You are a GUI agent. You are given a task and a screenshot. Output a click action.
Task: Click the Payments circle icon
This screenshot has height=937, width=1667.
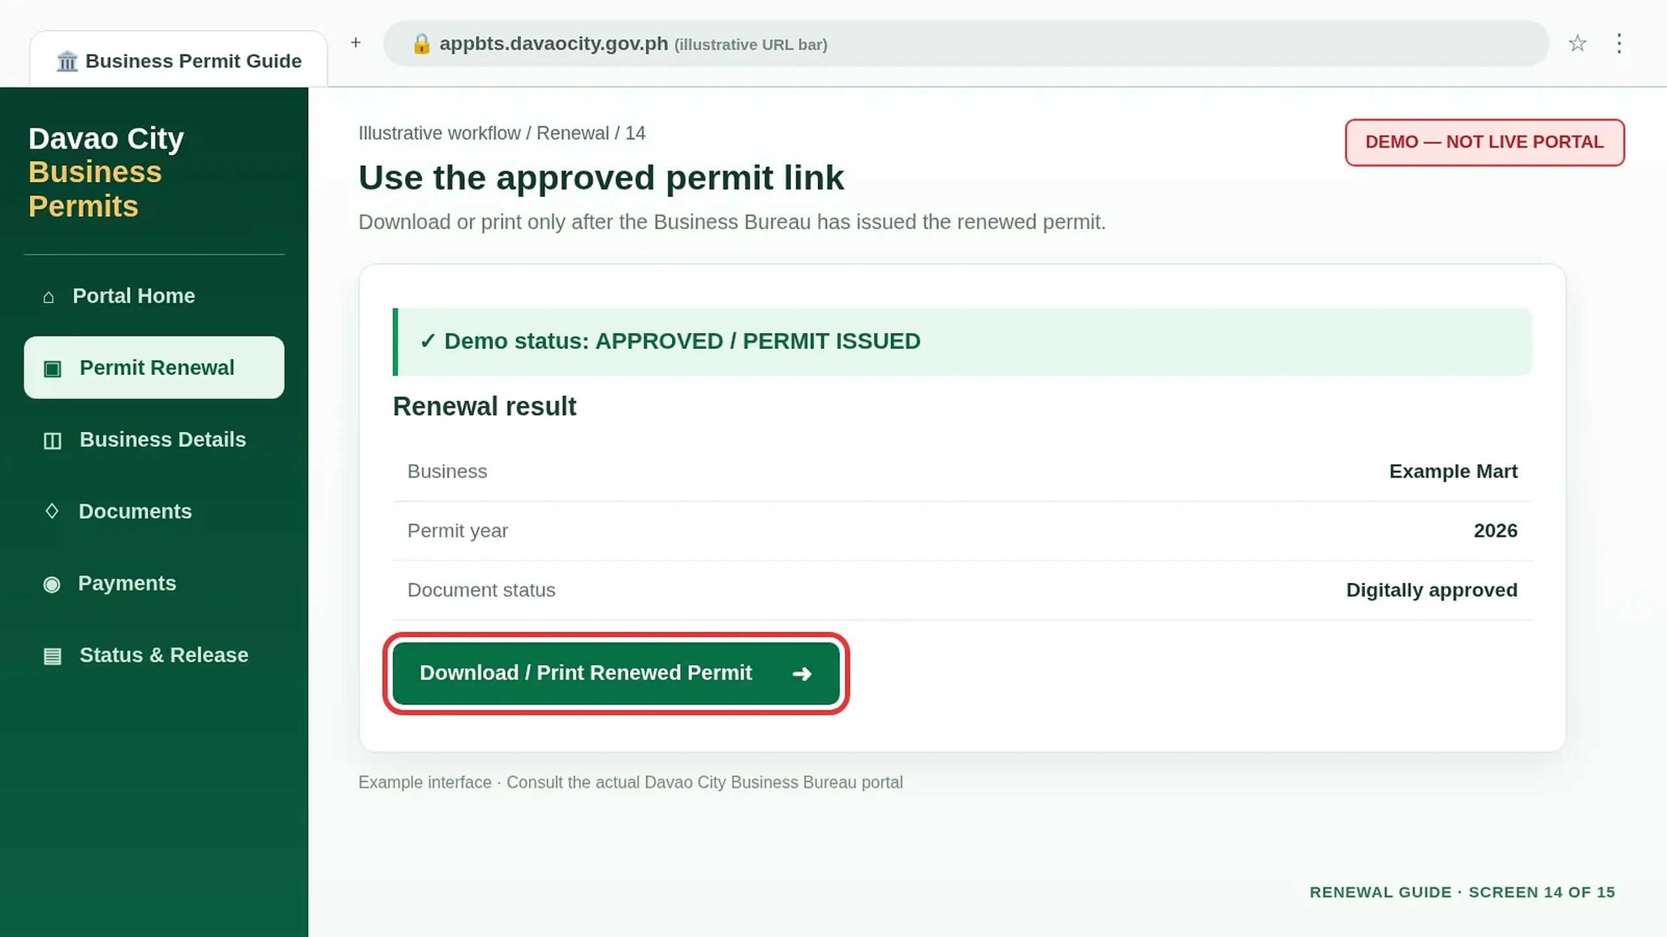point(51,584)
